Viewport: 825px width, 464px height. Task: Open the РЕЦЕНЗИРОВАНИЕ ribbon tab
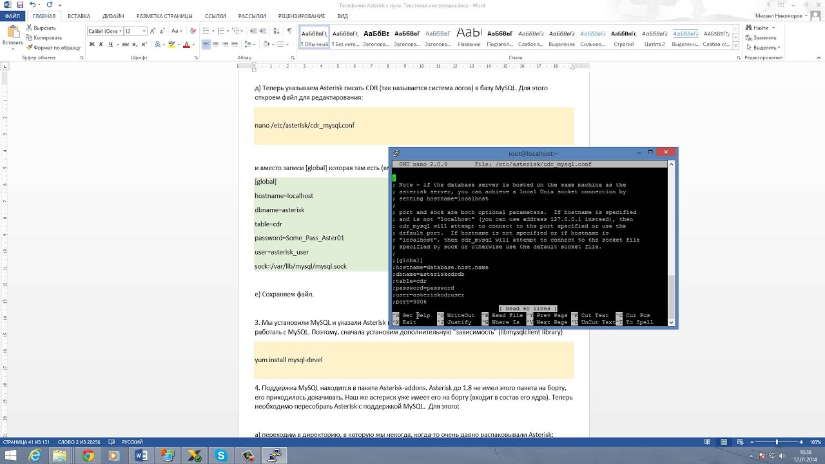302,16
